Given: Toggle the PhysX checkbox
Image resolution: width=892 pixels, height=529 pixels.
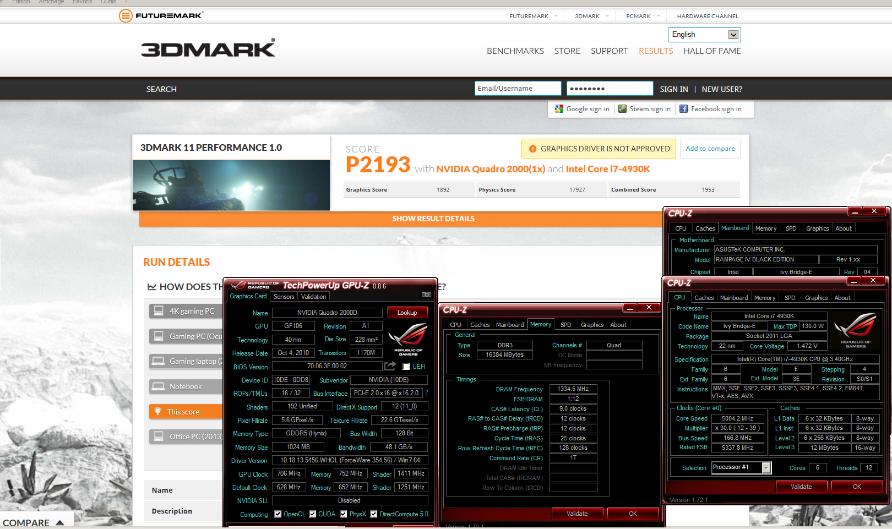Looking at the screenshot, I should click(344, 514).
